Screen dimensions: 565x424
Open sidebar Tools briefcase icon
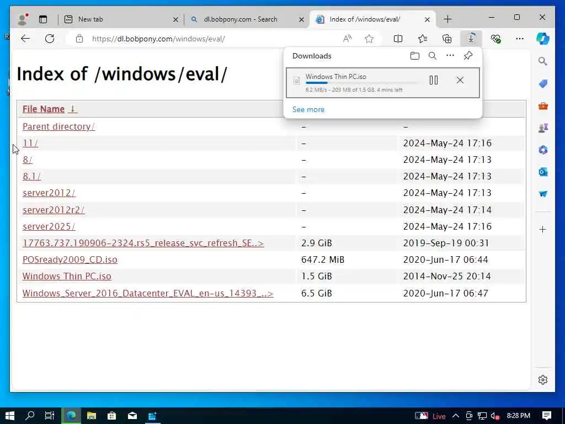[543, 106]
